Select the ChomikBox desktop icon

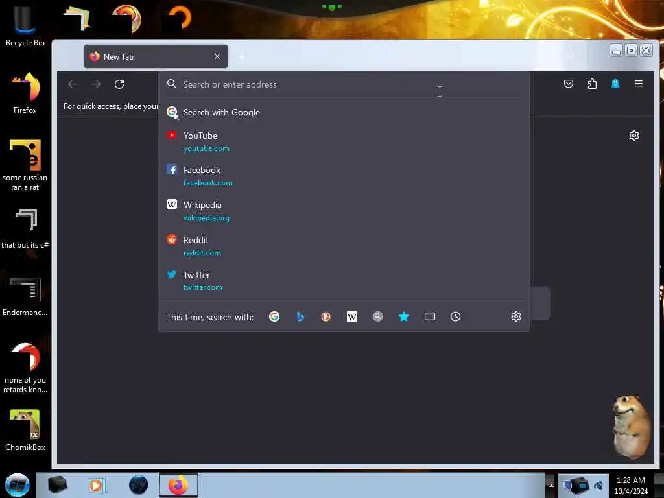click(25, 431)
